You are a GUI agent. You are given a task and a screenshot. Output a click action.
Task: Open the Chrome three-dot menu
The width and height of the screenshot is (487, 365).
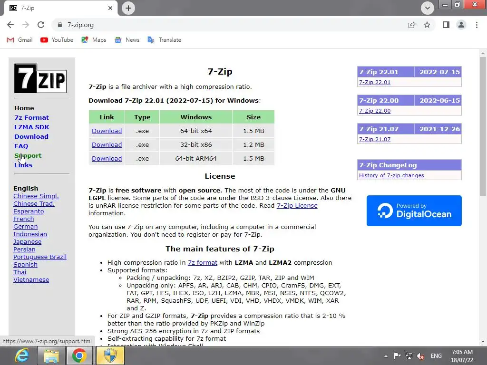[477, 25]
